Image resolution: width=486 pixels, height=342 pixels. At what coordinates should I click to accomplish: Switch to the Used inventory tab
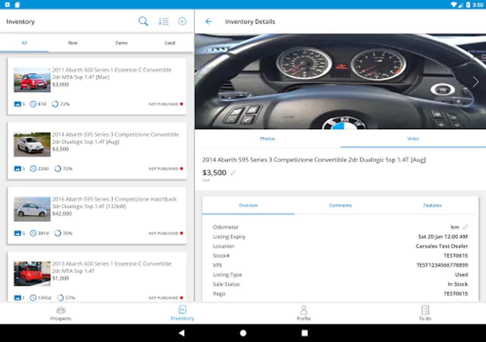click(x=170, y=43)
